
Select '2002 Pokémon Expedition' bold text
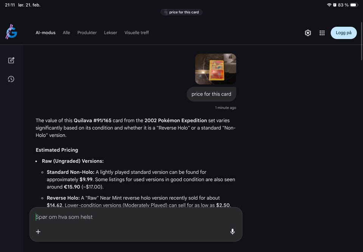176,120
